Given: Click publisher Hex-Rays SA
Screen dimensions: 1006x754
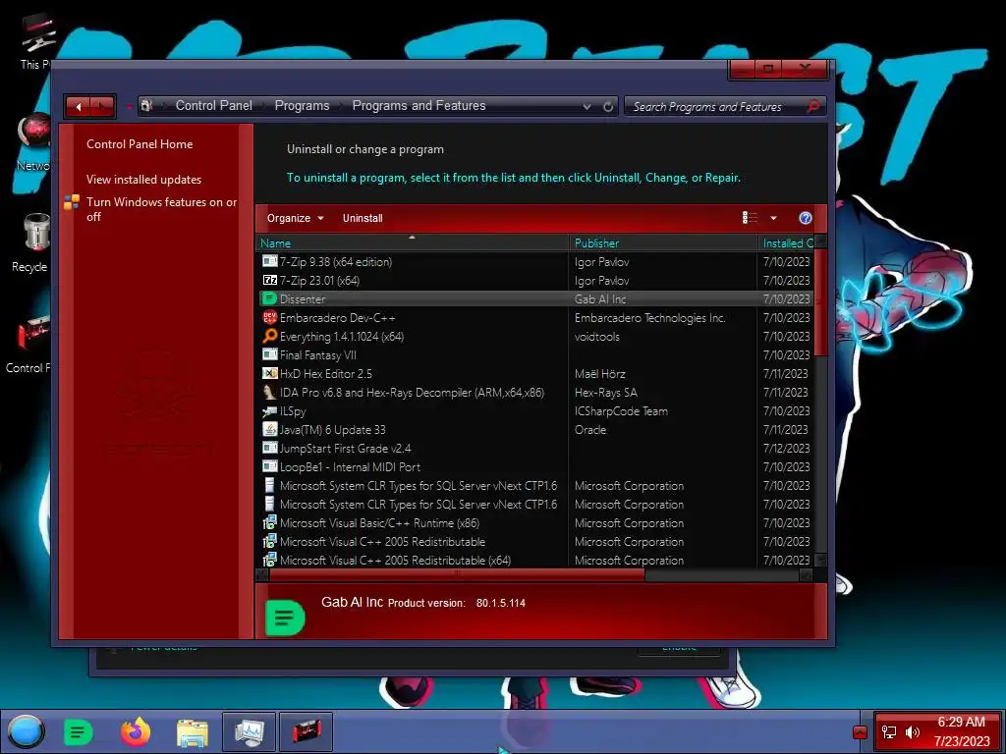Looking at the screenshot, I should 605,392.
